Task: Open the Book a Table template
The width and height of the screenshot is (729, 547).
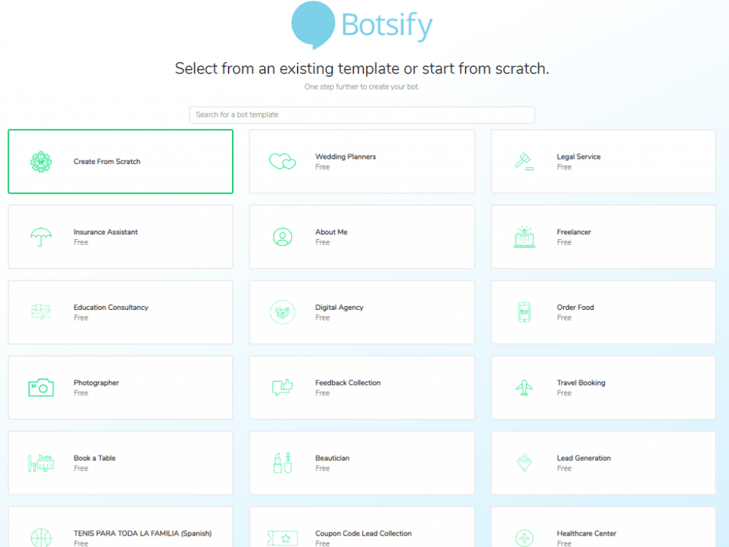Action: coord(120,463)
